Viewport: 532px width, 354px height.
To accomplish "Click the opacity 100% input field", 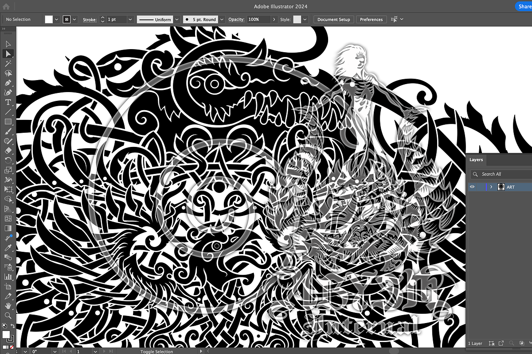I will tap(259, 19).
